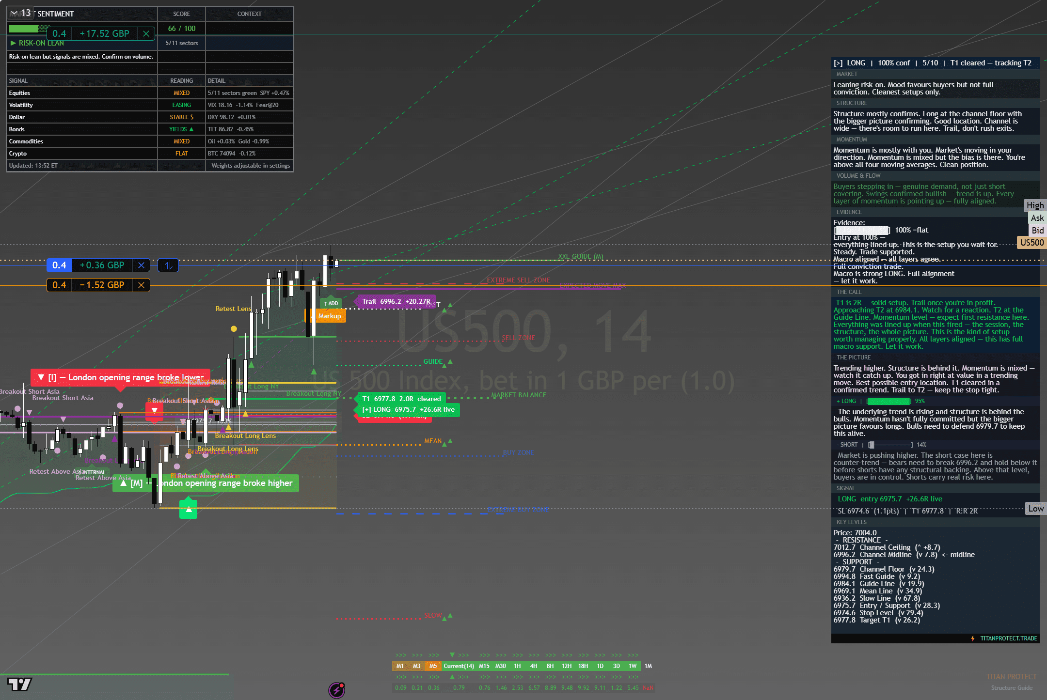Click the MARKET BALANCE chart label
The width and height of the screenshot is (1047, 700).
(x=519, y=395)
